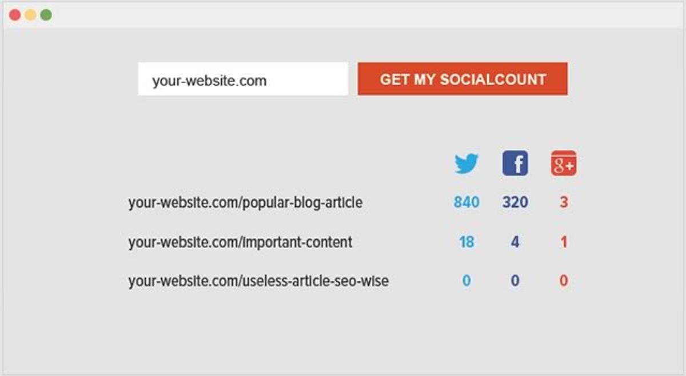Click the green maximize window dot
This screenshot has height=376, width=686.
click(46, 15)
